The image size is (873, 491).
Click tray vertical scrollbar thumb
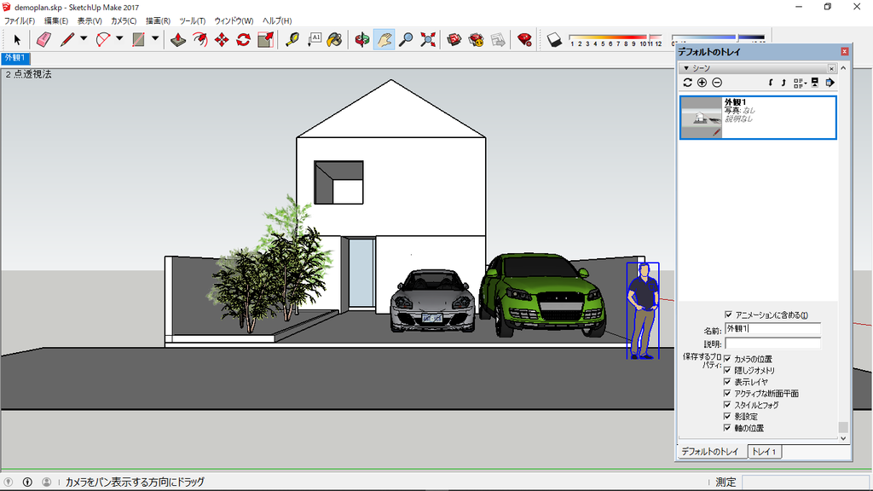(843, 427)
